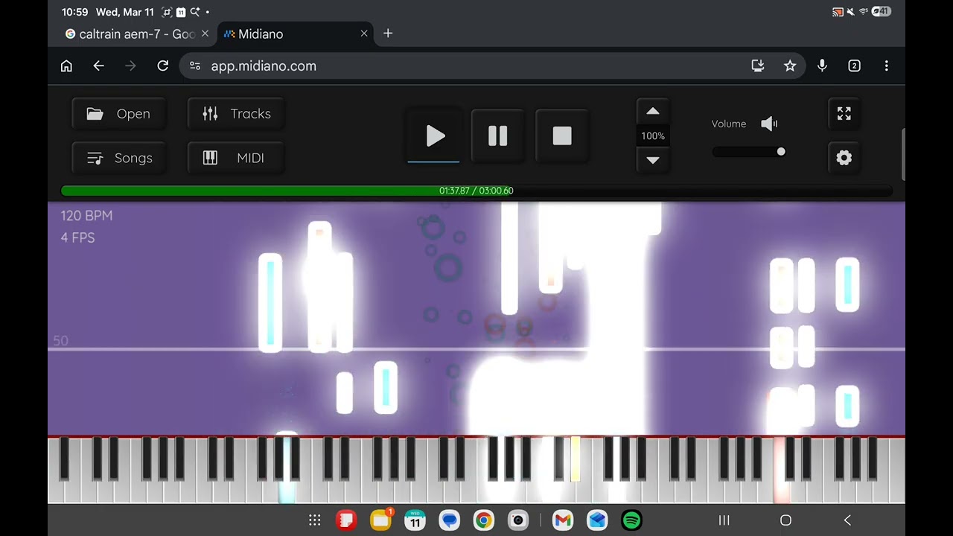Viewport: 953px width, 536px height.
Task: Open the Camera app in the taskbar
Action: (x=518, y=520)
